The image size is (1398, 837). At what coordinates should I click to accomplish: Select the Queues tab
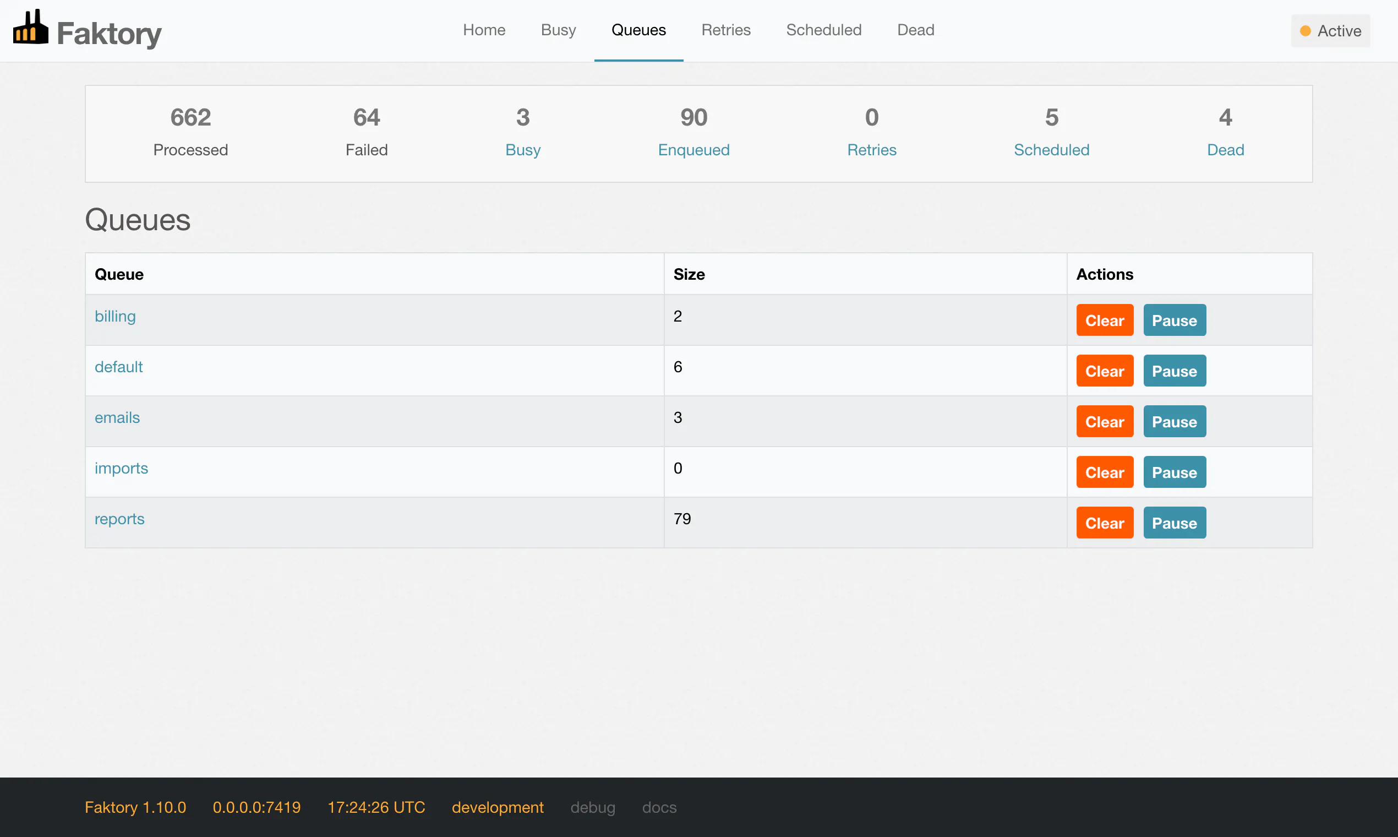coord(638,30)
